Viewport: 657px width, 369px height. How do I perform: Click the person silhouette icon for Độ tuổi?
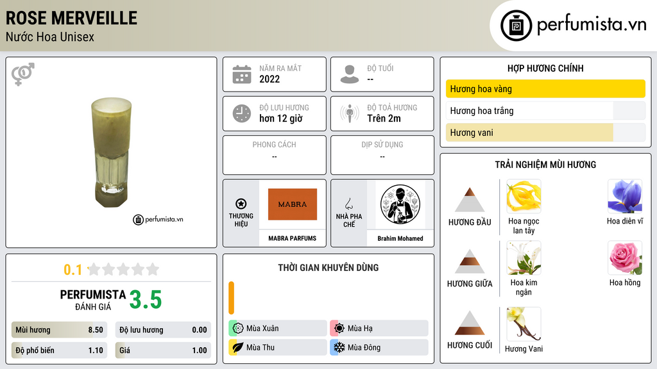[350, 74]
